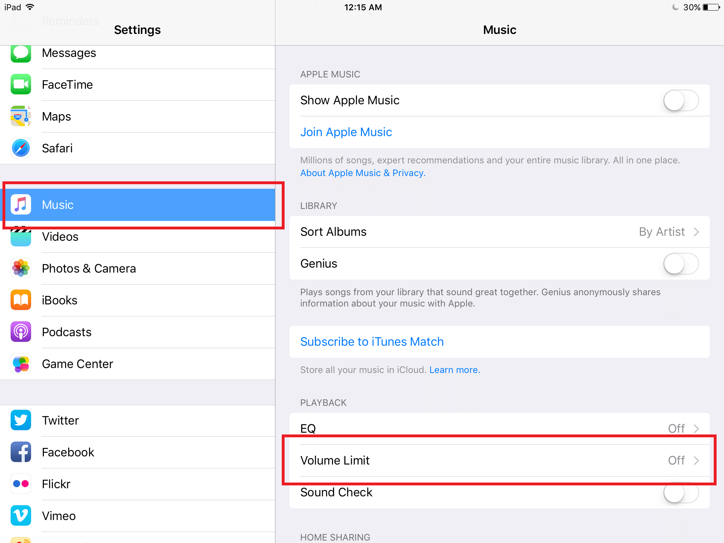The width and height of the screenshot is (724, 543).
Task: Tap the Safari compass icon
Action: (21, 148)
